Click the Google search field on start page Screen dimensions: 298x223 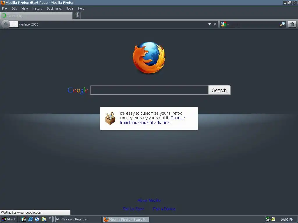pyautogui.click(x=149, y=90)
